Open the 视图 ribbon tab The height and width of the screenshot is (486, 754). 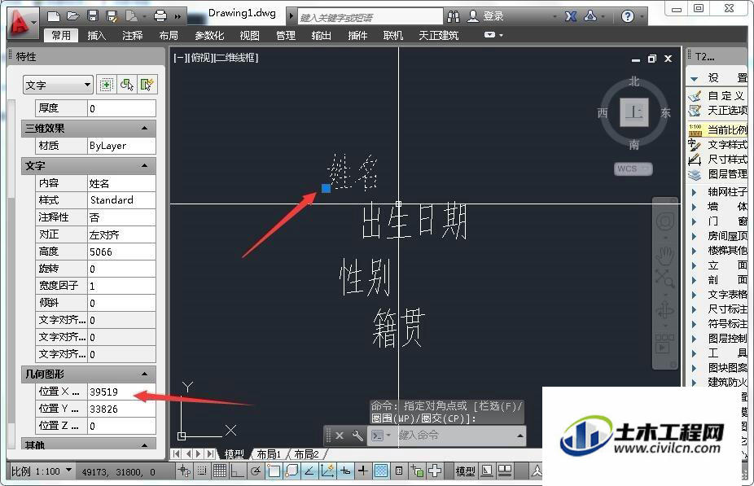point(250,36)
